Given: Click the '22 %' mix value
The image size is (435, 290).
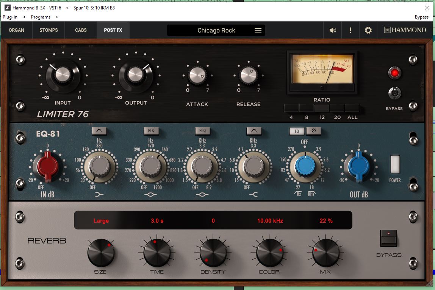Looking at the screenshot, I should tap(326, 221).
